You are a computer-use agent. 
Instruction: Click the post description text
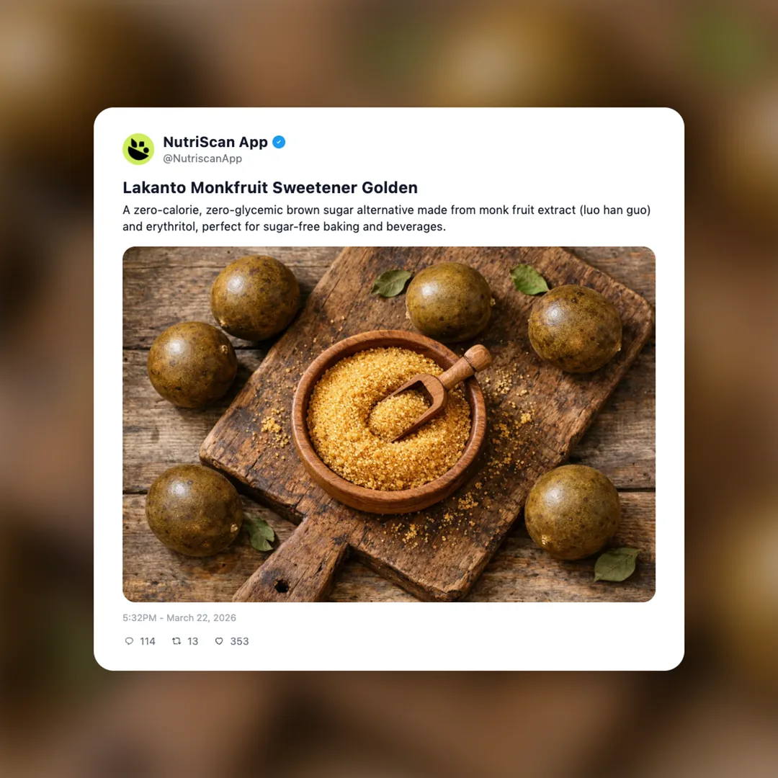click(387, 218)
